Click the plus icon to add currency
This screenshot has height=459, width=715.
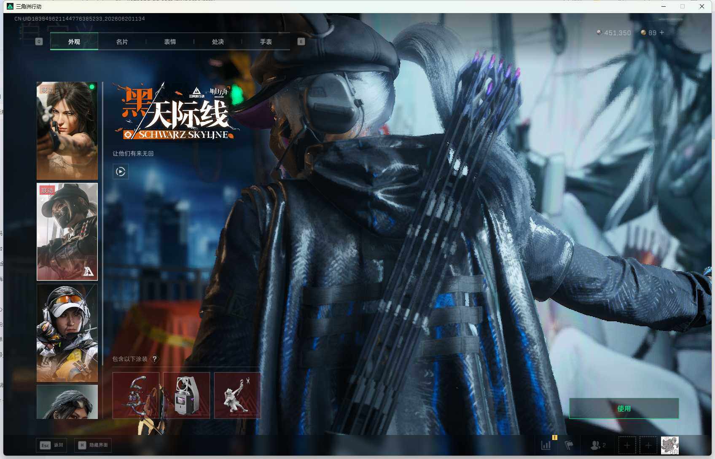click(x=662, y=32)
